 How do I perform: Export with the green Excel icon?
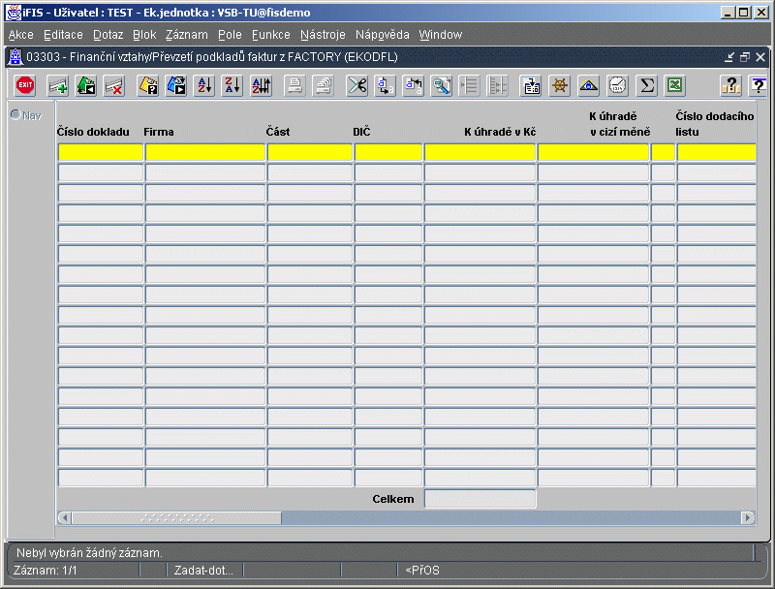pos(674,85)
